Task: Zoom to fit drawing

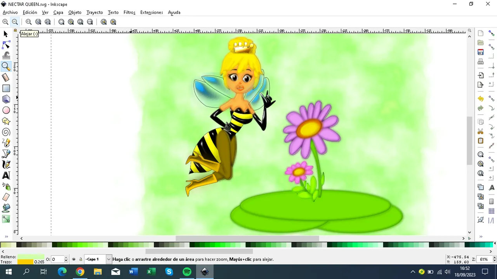Action: (x=71, y=22)
